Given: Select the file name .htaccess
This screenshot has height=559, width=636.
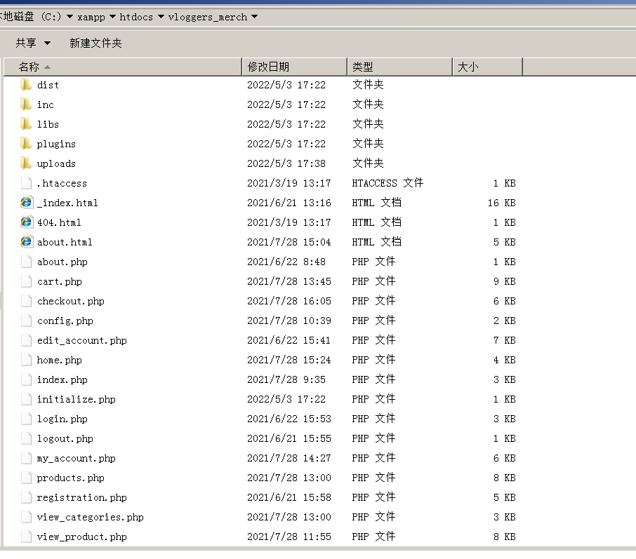Looking at the screenshot, I should point(62,183).
